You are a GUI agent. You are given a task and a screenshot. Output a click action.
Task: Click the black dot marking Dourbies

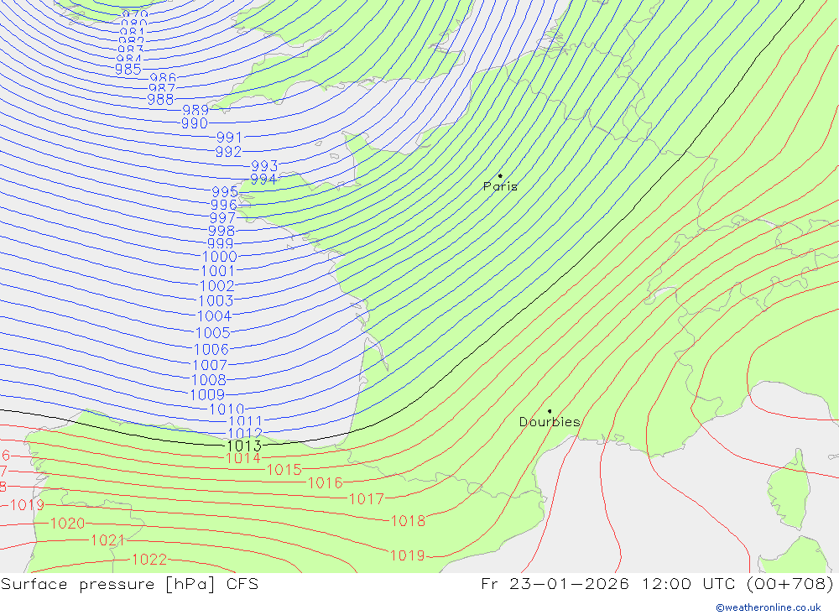[550, 411]
